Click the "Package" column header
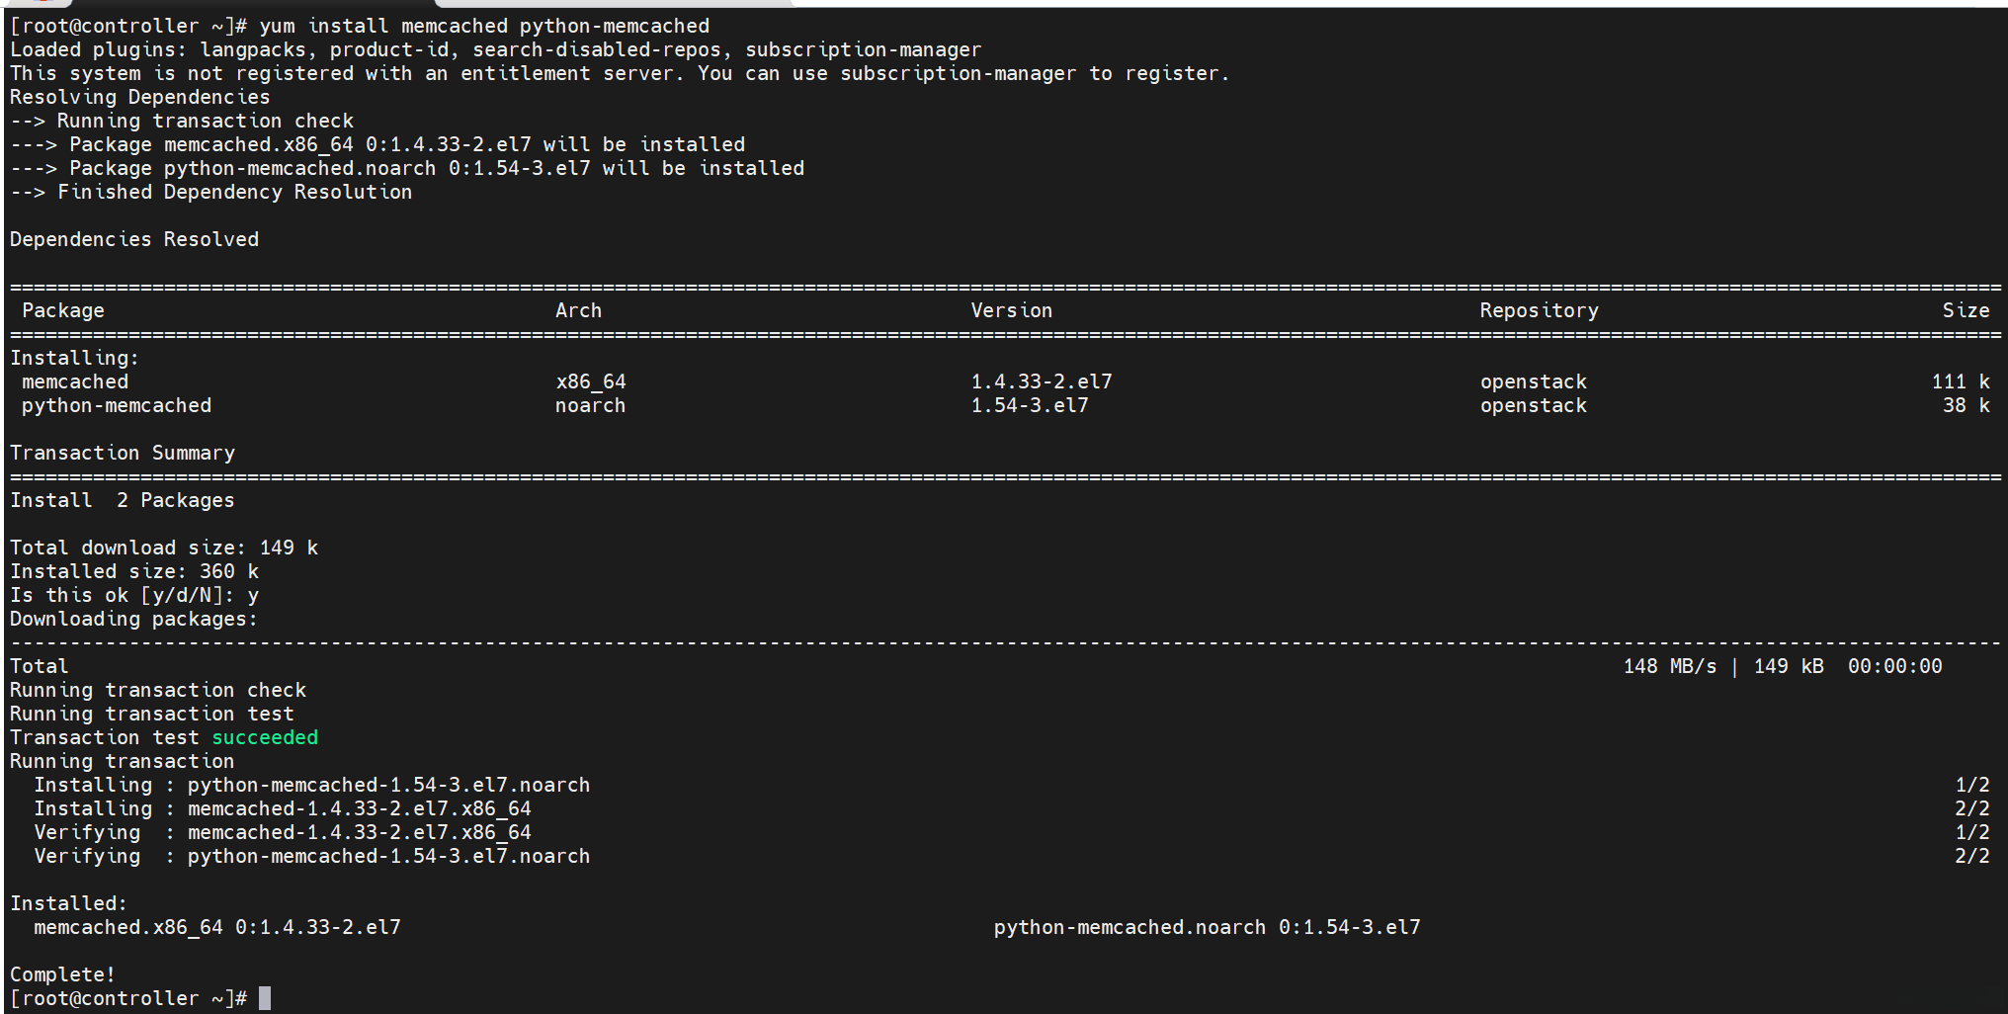Image resolution: width=2008 pixels, height=1014 pixels. 63,310
